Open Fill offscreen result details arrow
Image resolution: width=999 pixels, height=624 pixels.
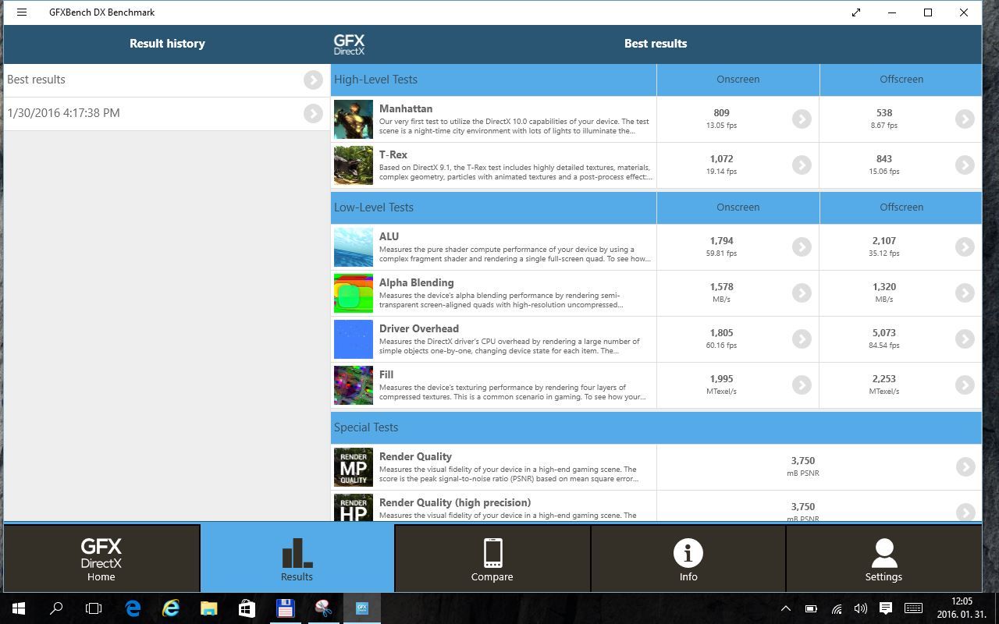click(x=965, y=385)
